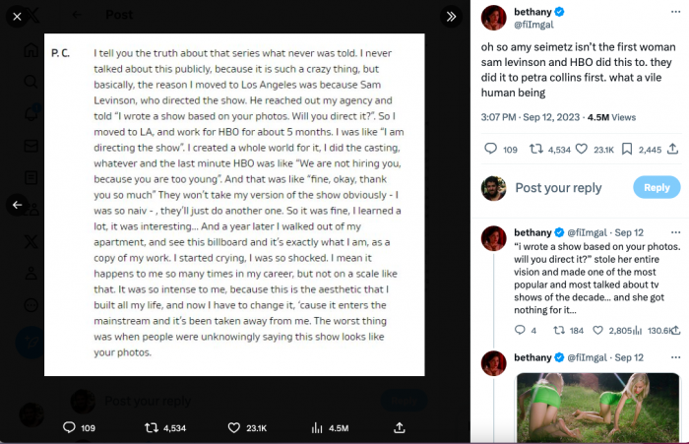Click the blue Reply button
Image resolution: width=689 pixels, height=444 pixels.
(x=657, y=188)
